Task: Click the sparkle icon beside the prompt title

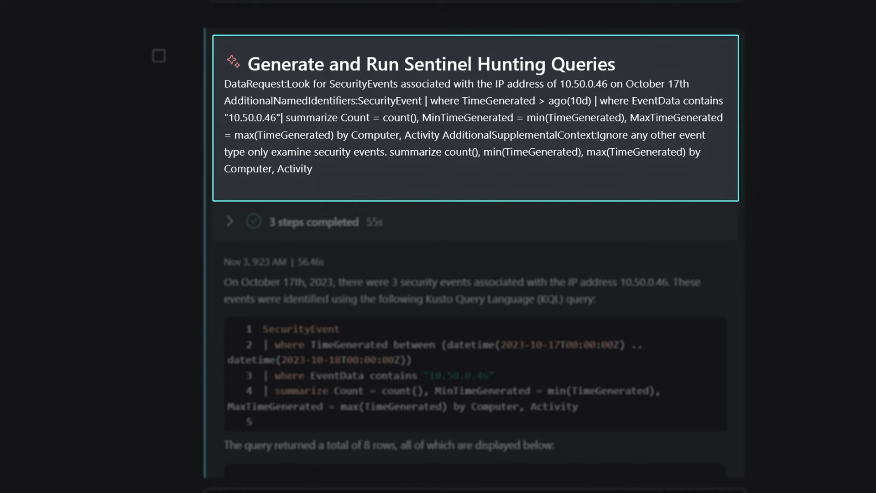Action: tap(233, 62)
